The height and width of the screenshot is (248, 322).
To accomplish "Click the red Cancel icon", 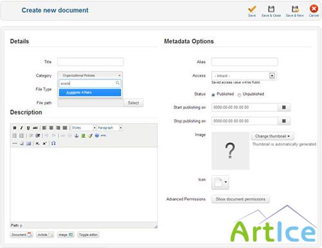I will (314, 9).
